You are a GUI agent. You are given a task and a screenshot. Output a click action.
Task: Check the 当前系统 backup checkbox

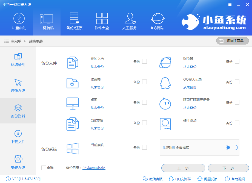point(144,147)
